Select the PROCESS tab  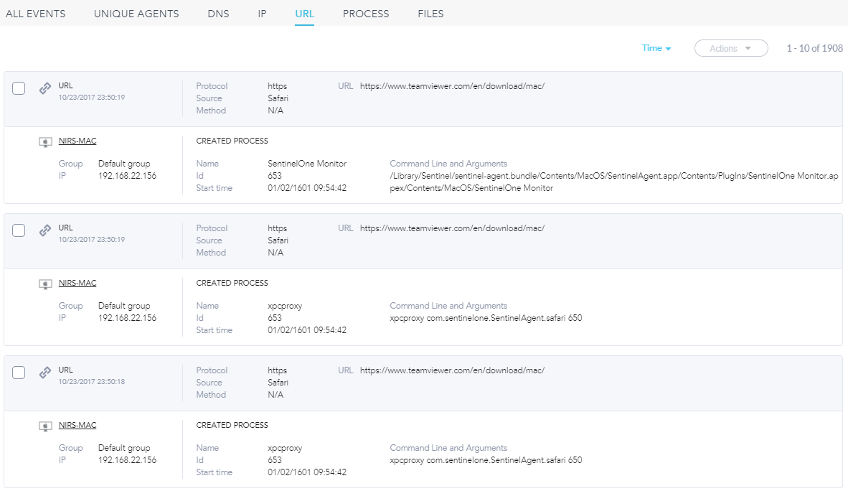365,14
